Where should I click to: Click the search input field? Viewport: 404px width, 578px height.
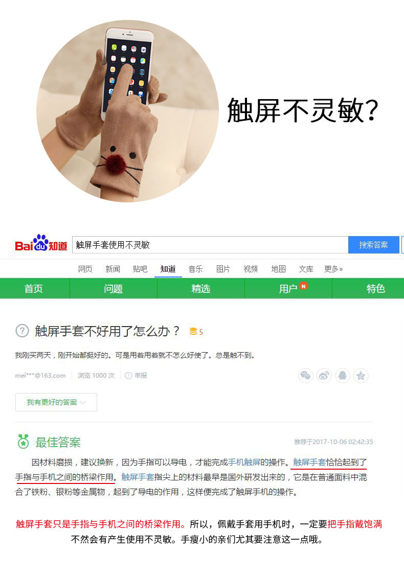(x=210, y=245)
